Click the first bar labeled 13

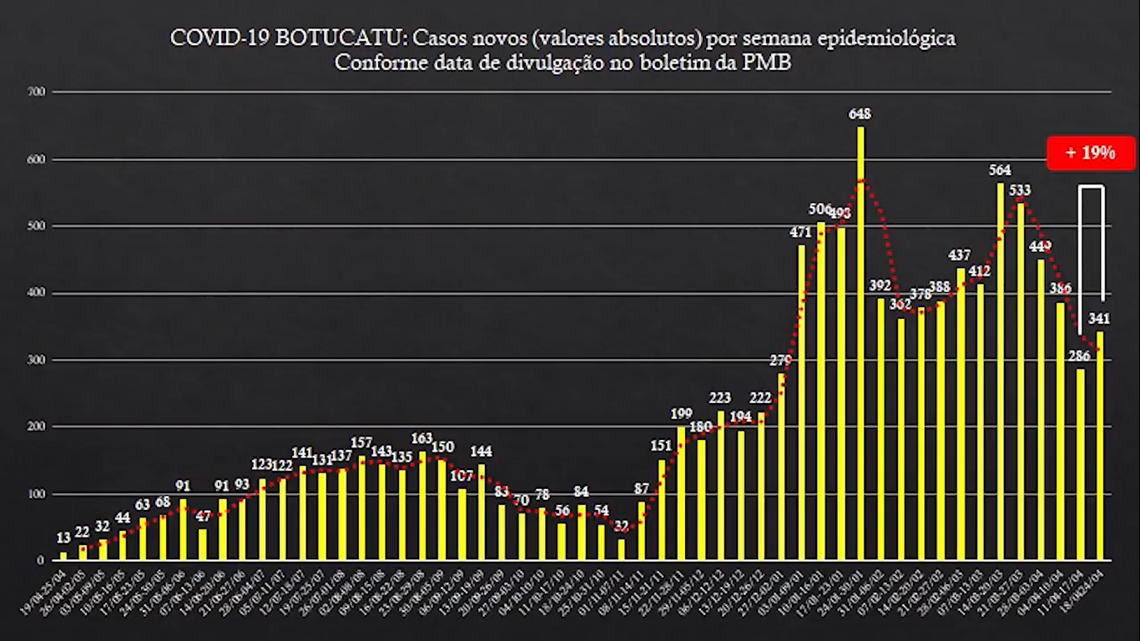pyautogui.click(x=63, y=555)
